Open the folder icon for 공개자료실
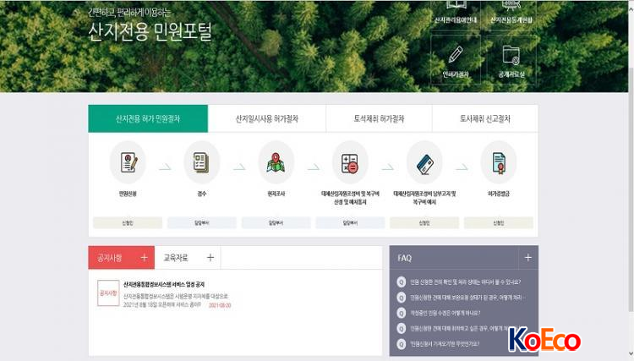This screenshot has width=634, height=361. (x=511, y=55)
